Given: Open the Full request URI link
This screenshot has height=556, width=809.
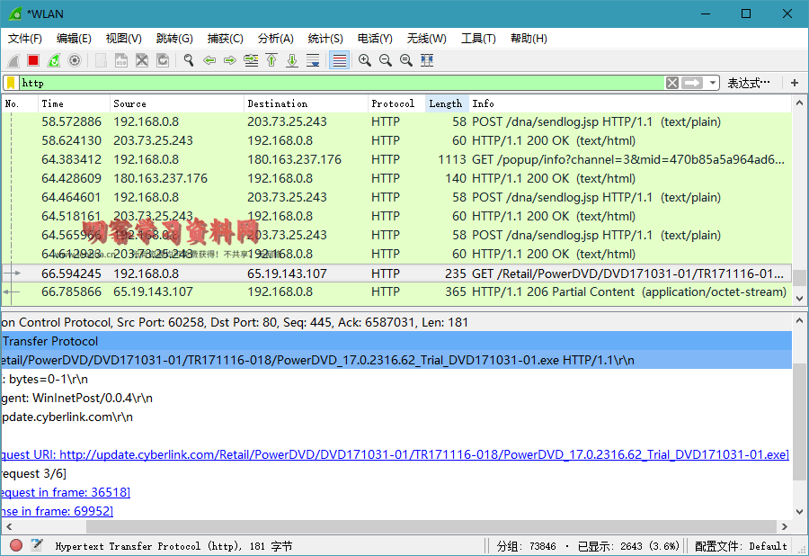Looking at the screenshot, I should (423, 454).
